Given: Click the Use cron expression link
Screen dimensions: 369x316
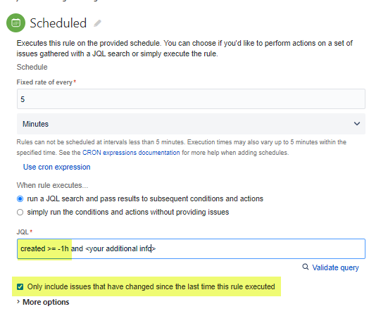Looking at the screenshot, I should tap(57, 167).
